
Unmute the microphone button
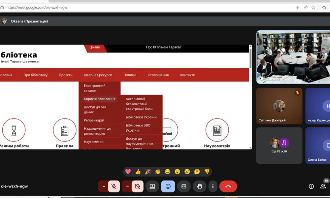[114, 186]
